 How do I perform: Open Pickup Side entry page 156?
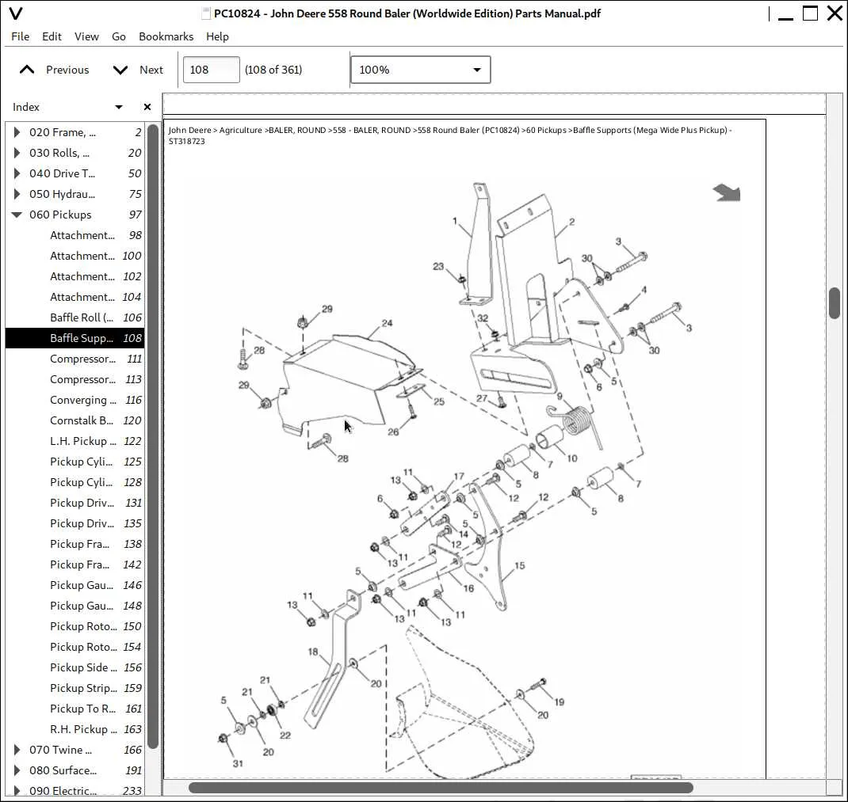[x=74, y=667]
